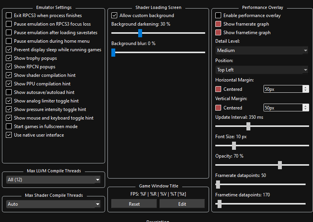Open Max LLVM Compile Threads dropdown
Viewport: 313px width, 222px height.
[53, 180]
